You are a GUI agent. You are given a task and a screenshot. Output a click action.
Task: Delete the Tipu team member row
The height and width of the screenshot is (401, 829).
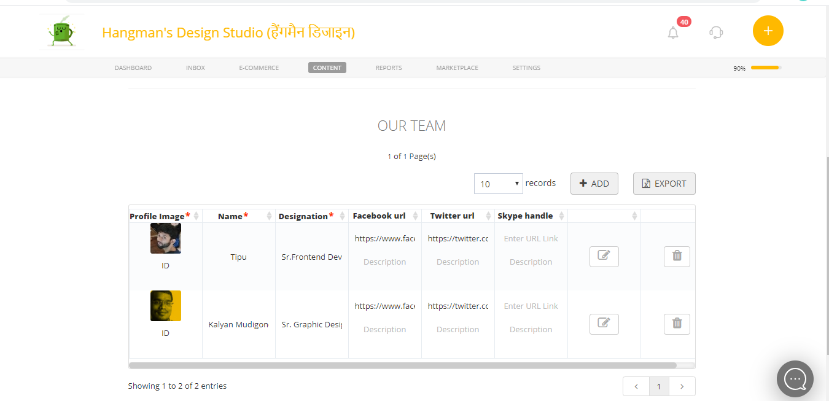677,256
